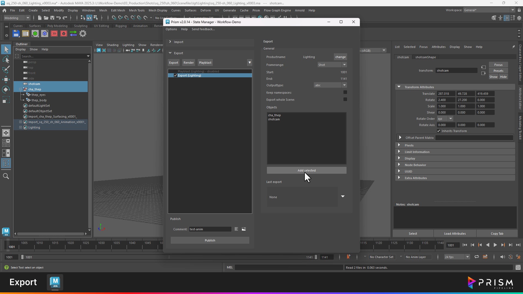Click the Open Scene folder icon

coord(46,18)
